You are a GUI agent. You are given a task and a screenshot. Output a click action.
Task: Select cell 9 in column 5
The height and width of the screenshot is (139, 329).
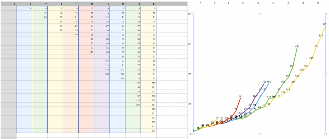(24, 8)
